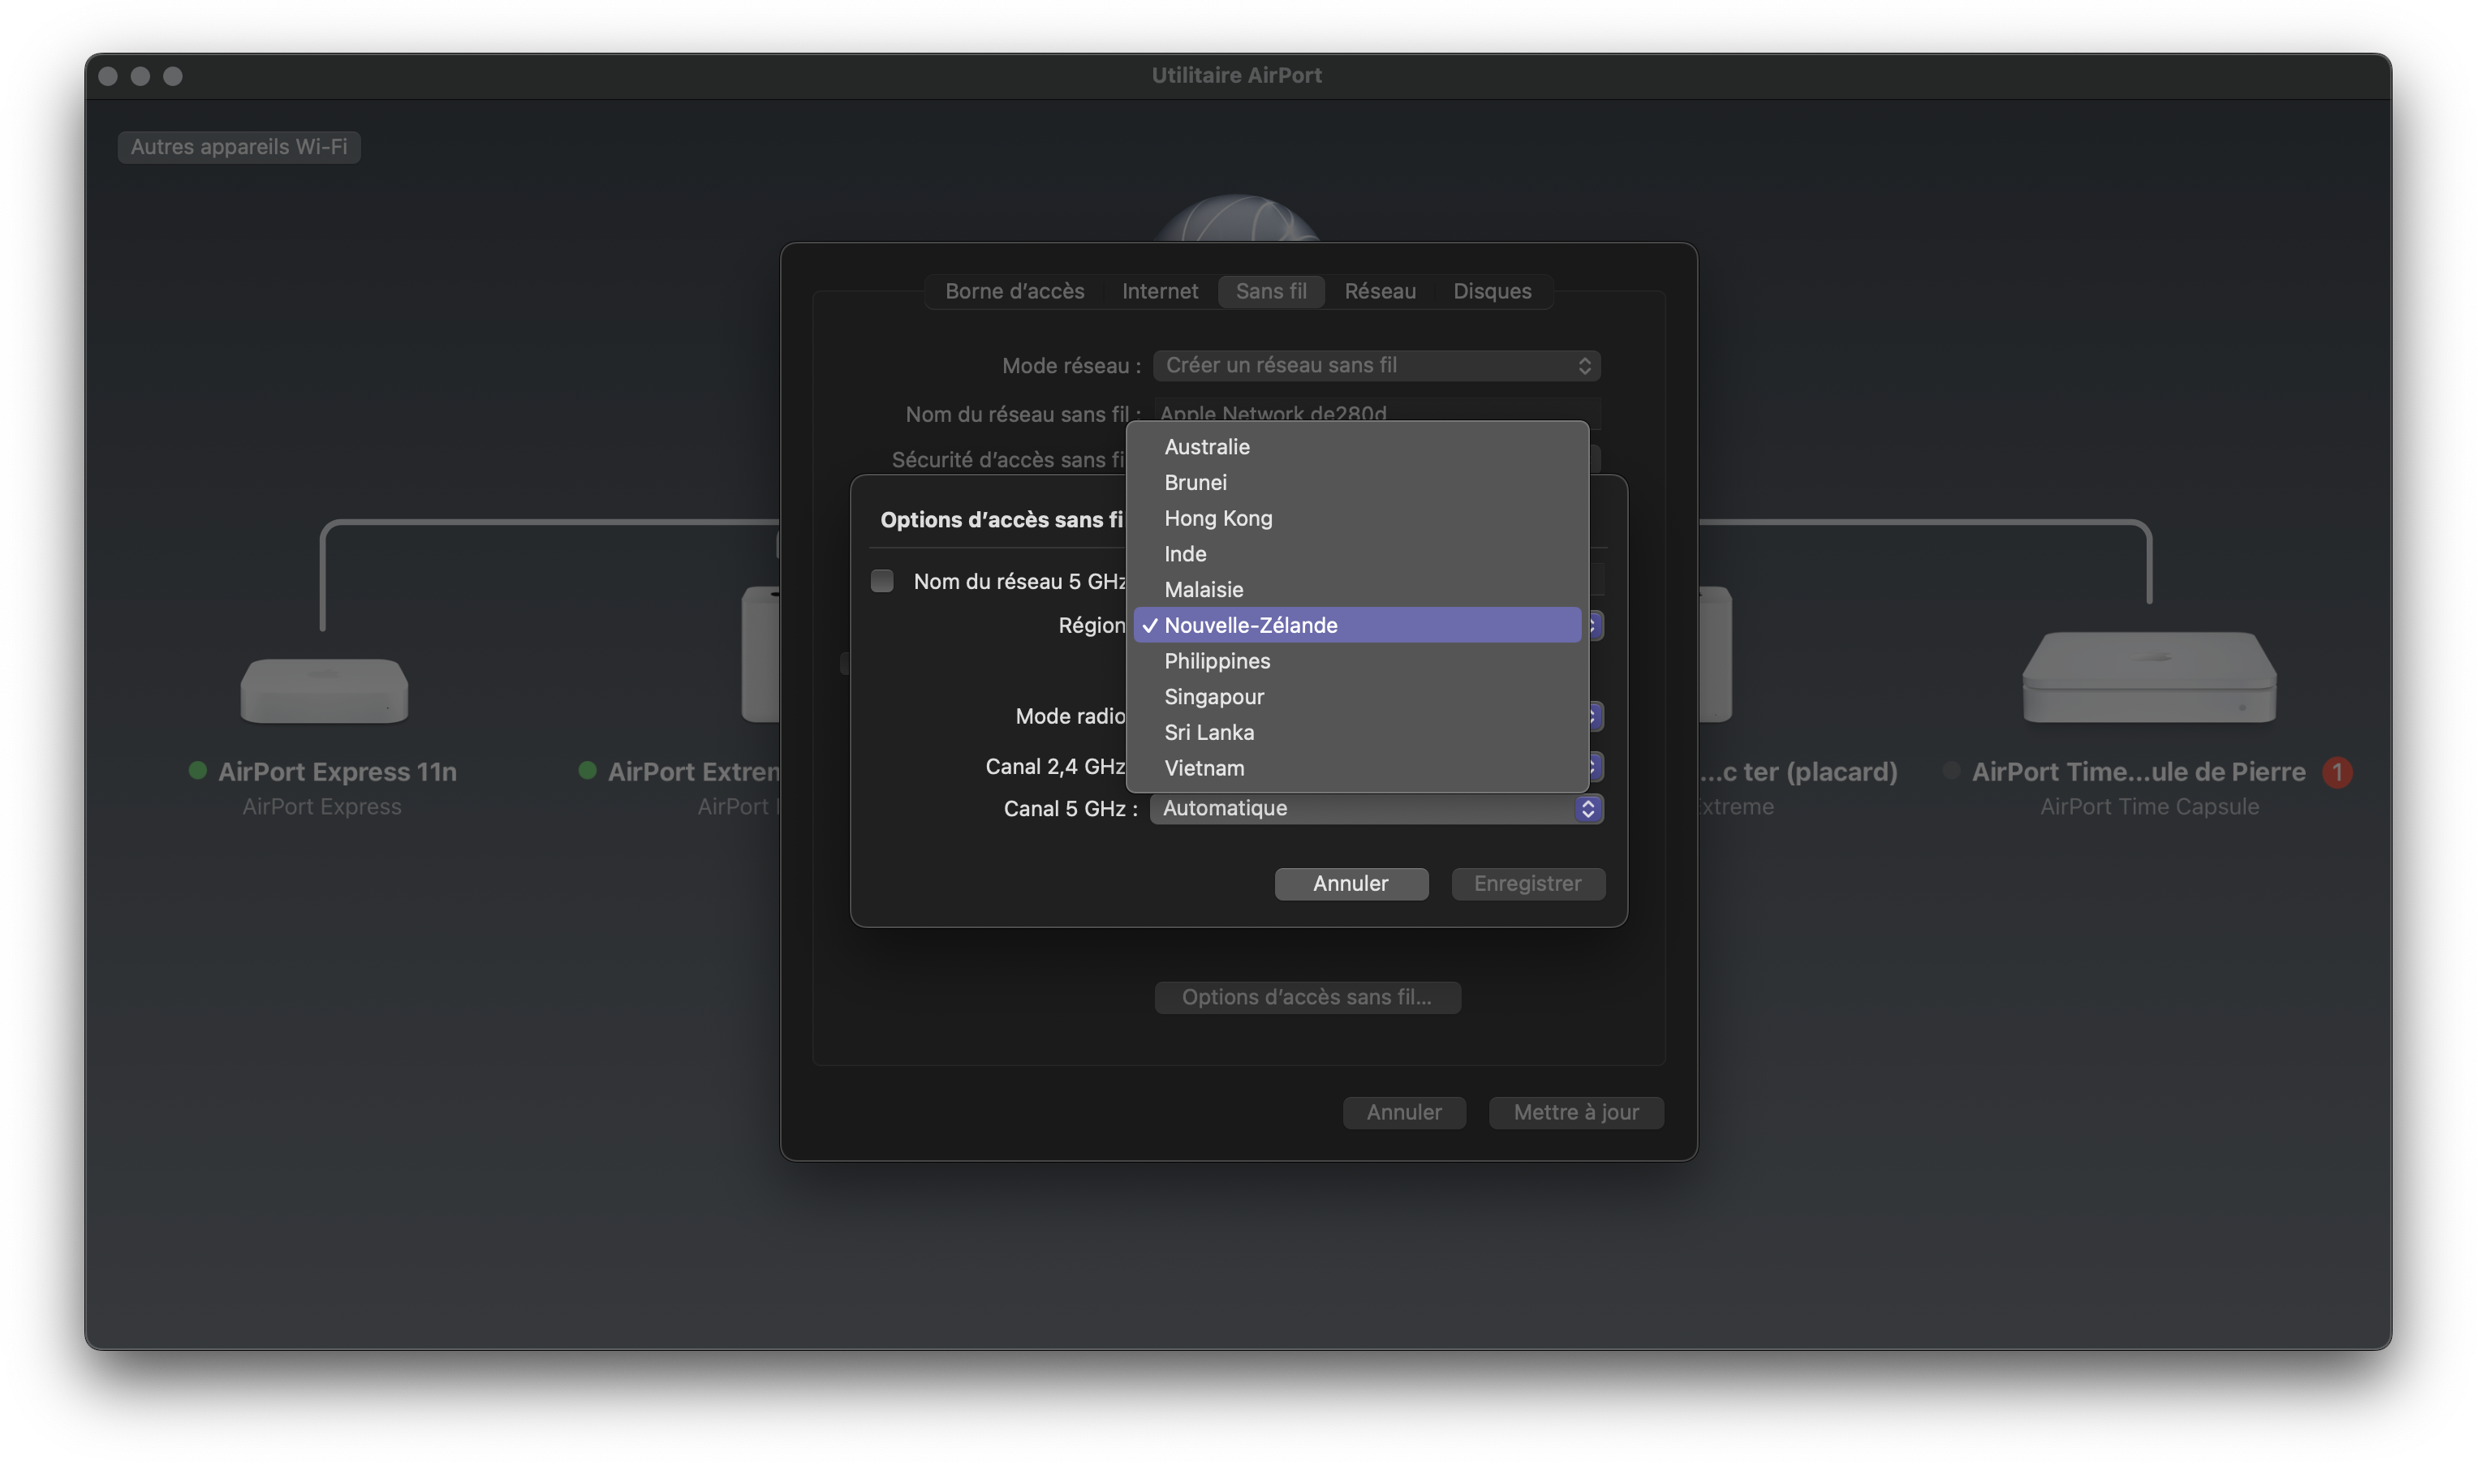The image size is (2477, 1462).
Task: Click the green status dot of AirPort Express 11n
Action: (198, 771)
